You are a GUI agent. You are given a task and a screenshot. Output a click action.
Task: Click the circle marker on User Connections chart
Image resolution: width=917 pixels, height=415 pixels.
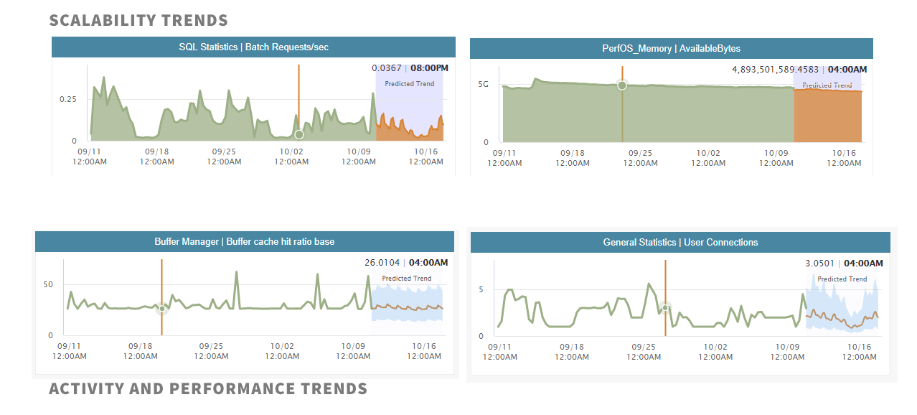click(x=665, y=308)
